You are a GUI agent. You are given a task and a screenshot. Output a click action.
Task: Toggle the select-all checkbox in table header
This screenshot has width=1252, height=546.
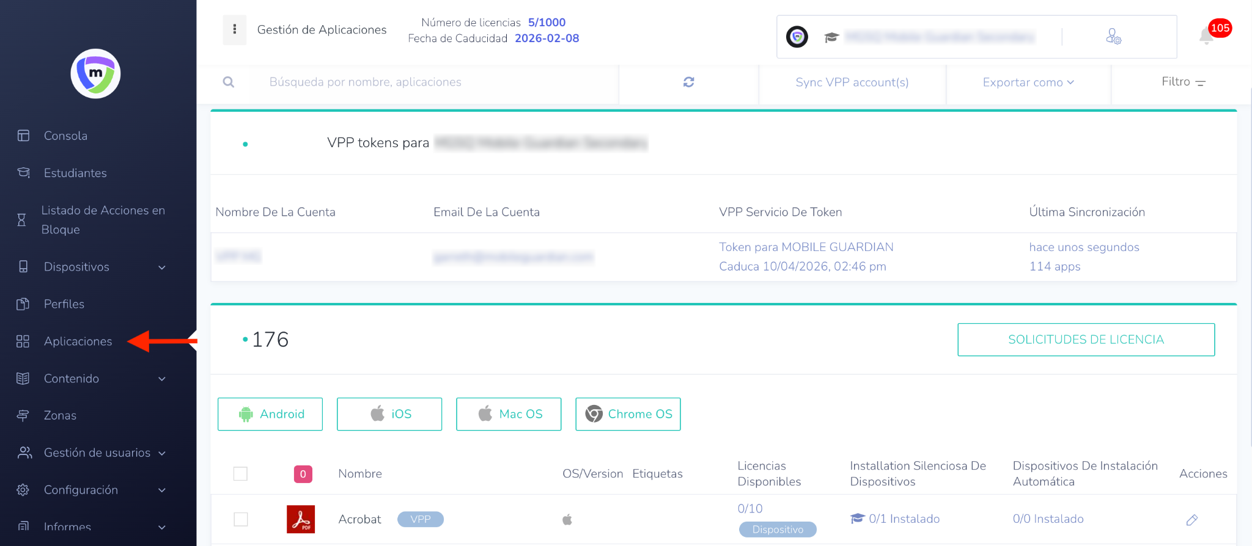(241, 474)
